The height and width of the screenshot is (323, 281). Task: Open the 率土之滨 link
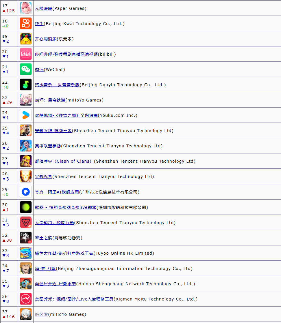coord(44,238)
